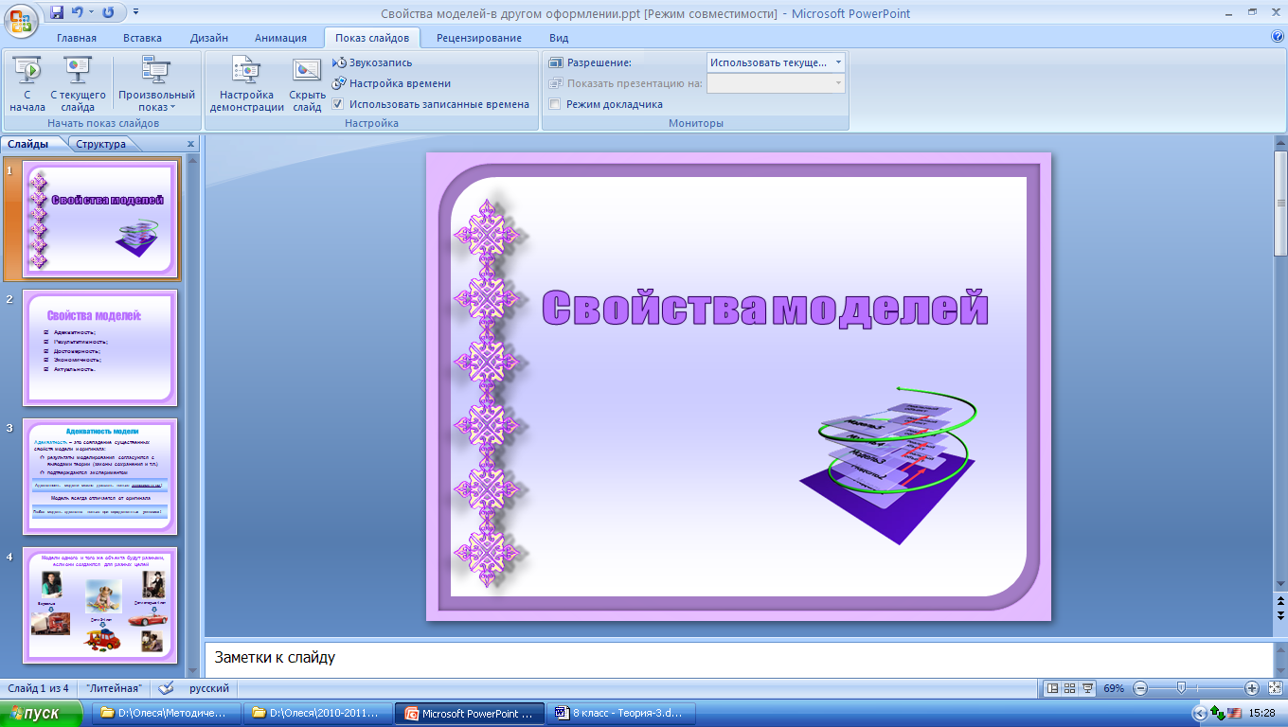Open the undo history dropdown arrow
The width and height of the screenshot is (1288, 727).
point(91,13)
